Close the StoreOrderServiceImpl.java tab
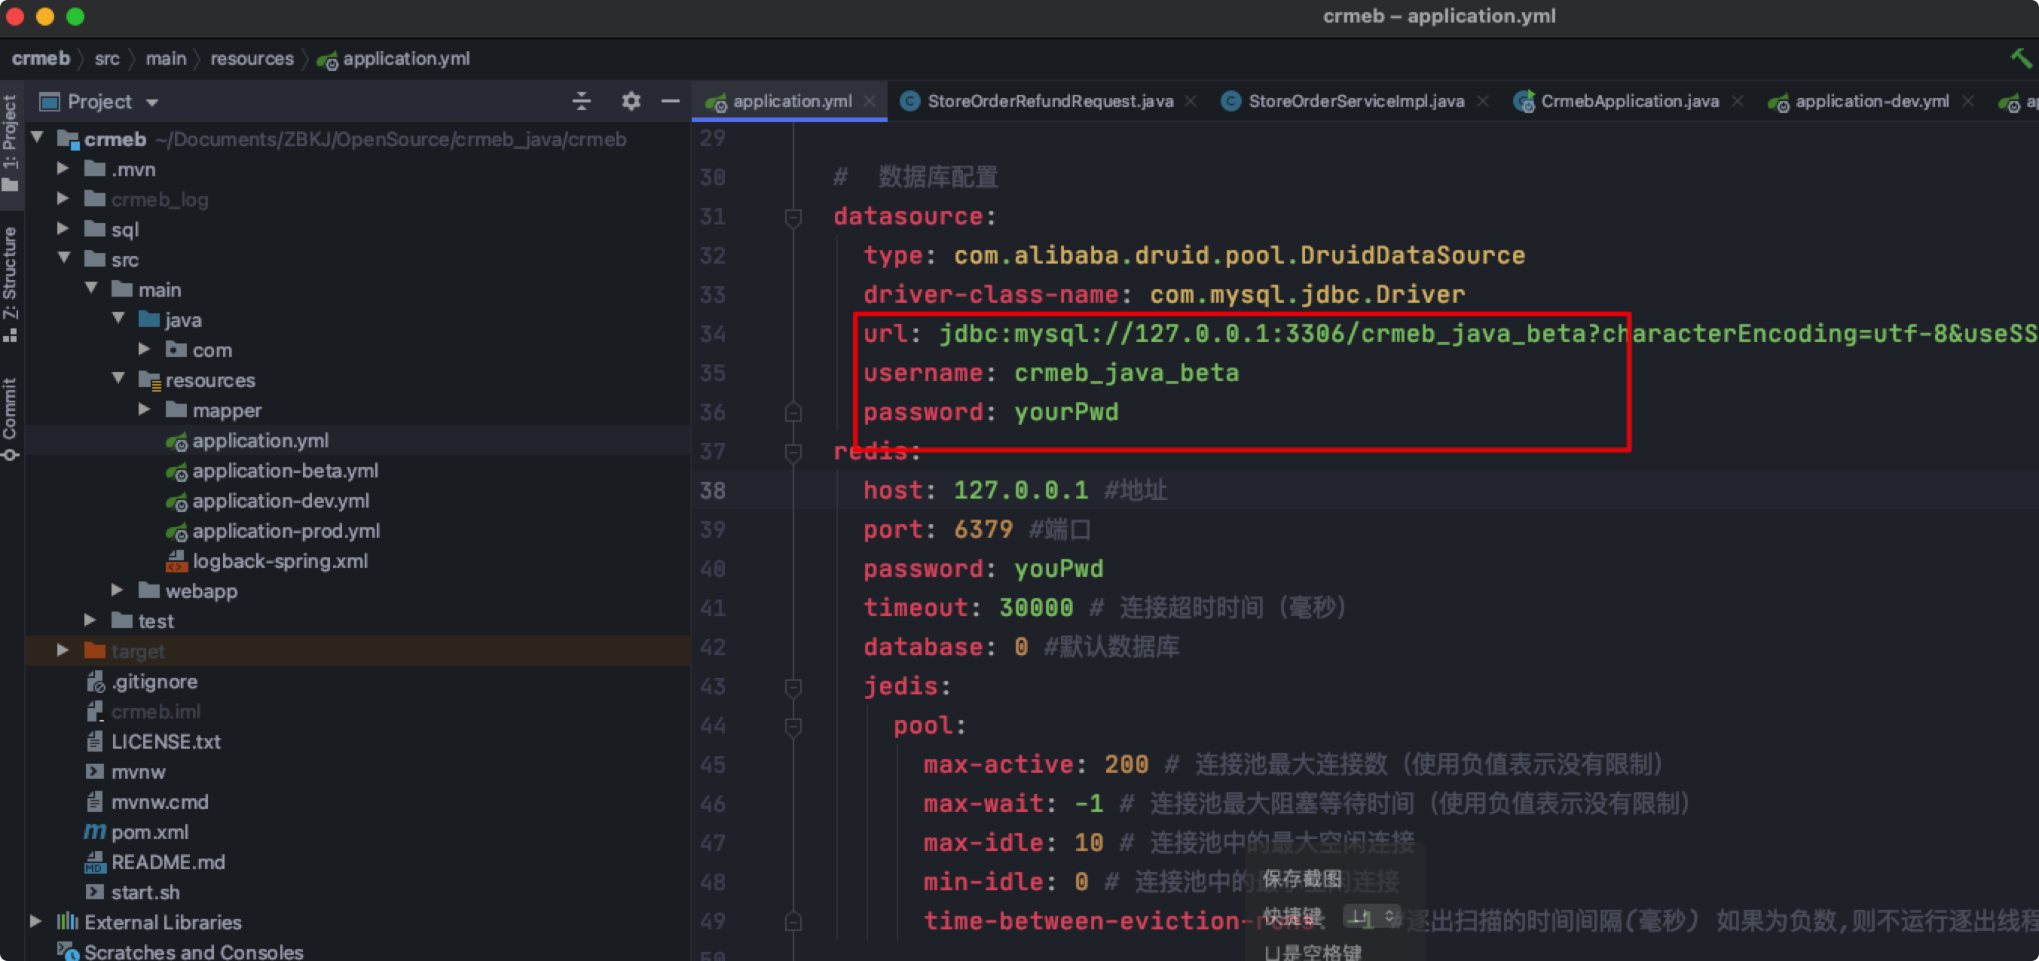This screenshot has width=2039, height=961. pos(1483,101)
